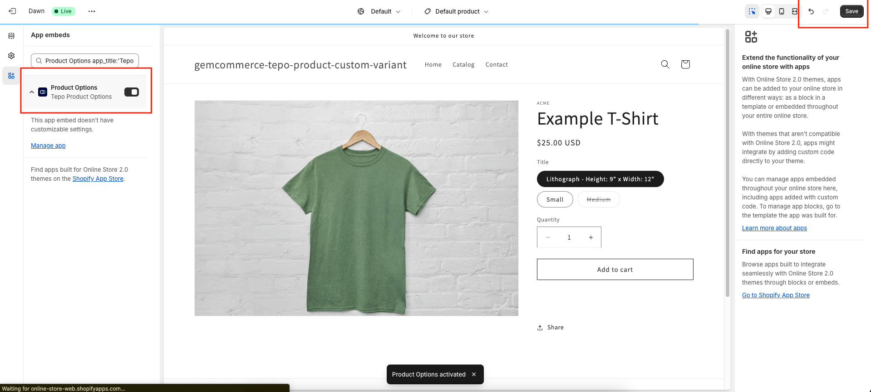This screenshot has height=392, width=871.
Task: Toggle the inspector selection tool icon
Action: pos(752,11)
